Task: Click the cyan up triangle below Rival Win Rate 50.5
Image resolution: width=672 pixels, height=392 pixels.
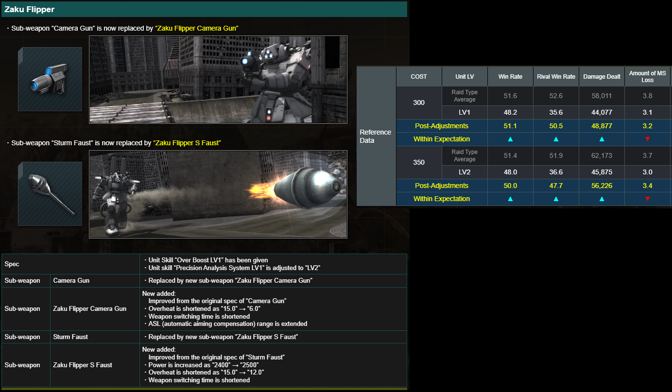Action: click(x=556, y=139)
